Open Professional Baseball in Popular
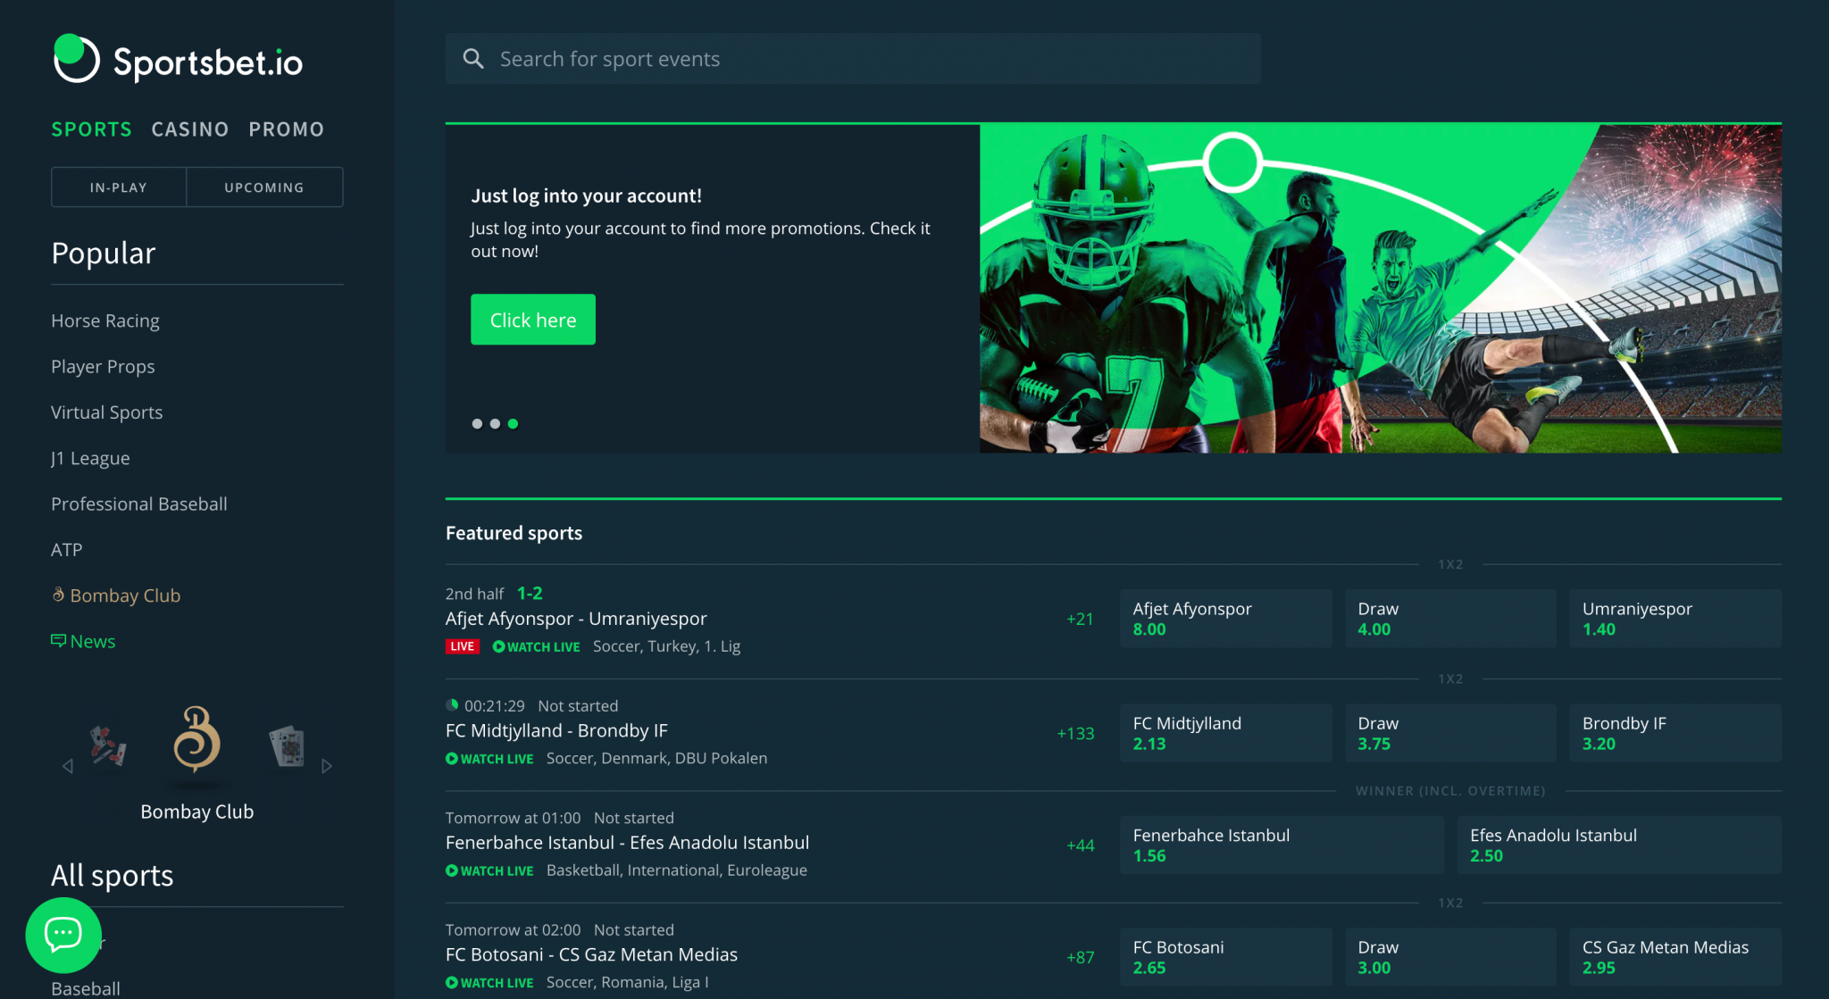The height and width of the screenshot is (999, 1829). click(x=139, y=504)
